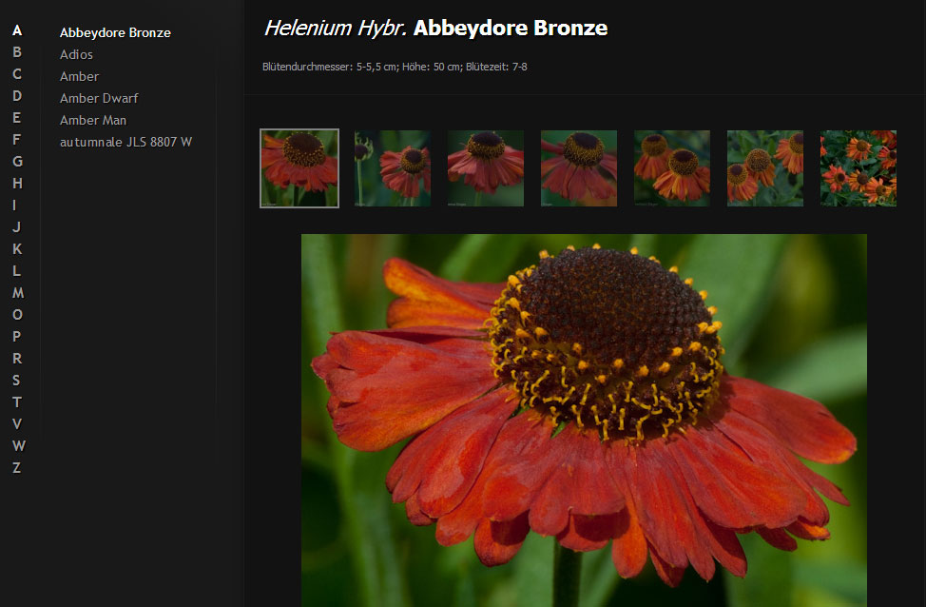926x607 pixels.
Task: Show the second thumbnail with the bud
Action: [393, 168]
